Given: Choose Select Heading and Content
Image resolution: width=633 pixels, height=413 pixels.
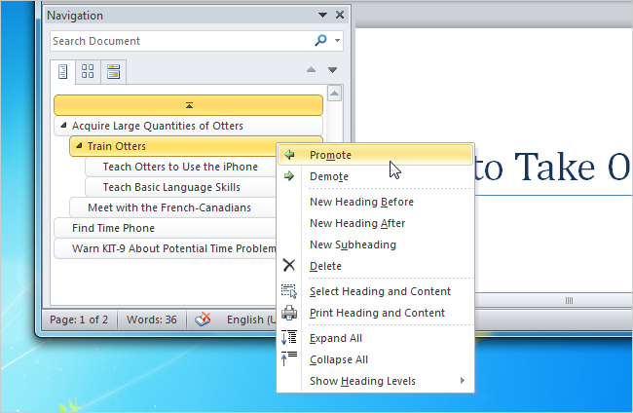Looking at the screenshot, I should pos(375,291).
